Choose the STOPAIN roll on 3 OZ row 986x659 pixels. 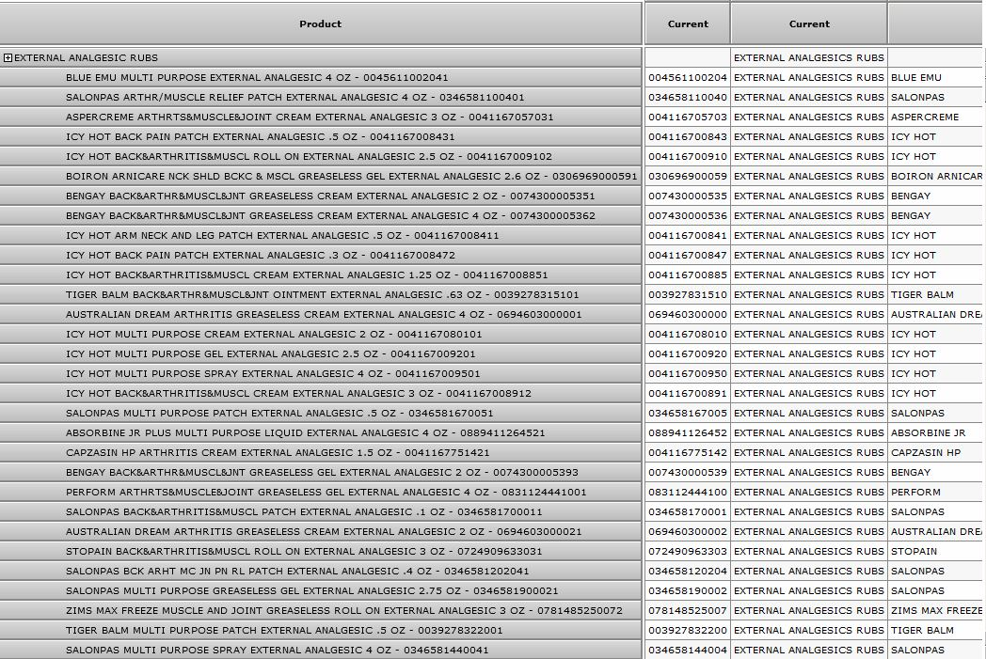coord(304,552)
